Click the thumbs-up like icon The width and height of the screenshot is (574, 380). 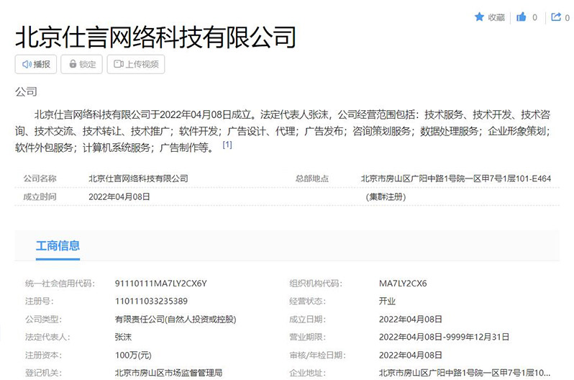(522, 17)
